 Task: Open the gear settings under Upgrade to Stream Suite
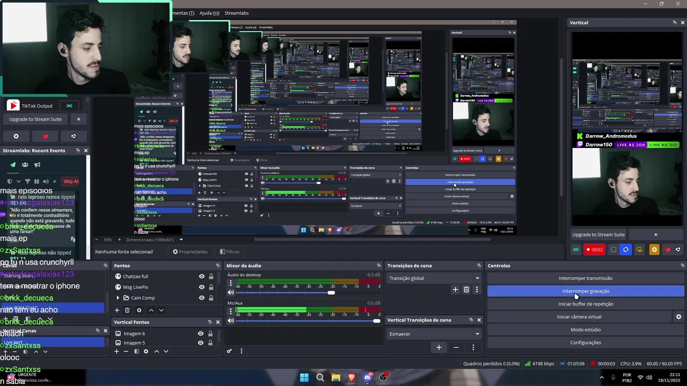click(x=16, y=136)
